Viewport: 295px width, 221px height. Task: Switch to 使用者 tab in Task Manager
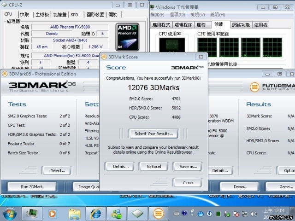[261, 25]
